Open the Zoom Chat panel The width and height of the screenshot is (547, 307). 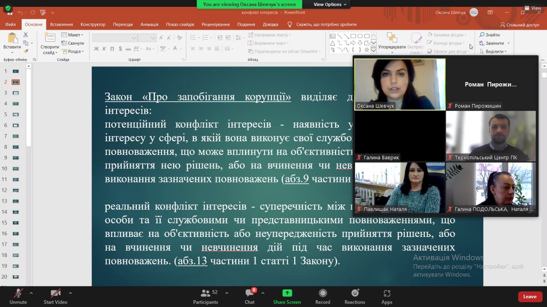250,296
